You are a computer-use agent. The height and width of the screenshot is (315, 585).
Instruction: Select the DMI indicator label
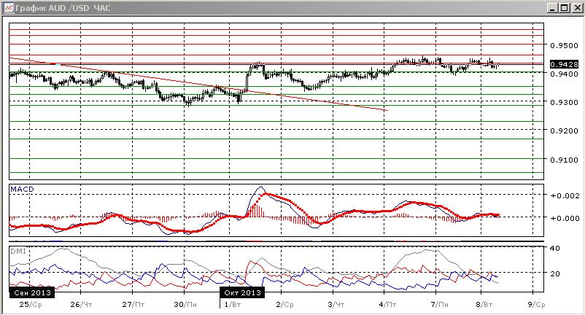point(18,252)
